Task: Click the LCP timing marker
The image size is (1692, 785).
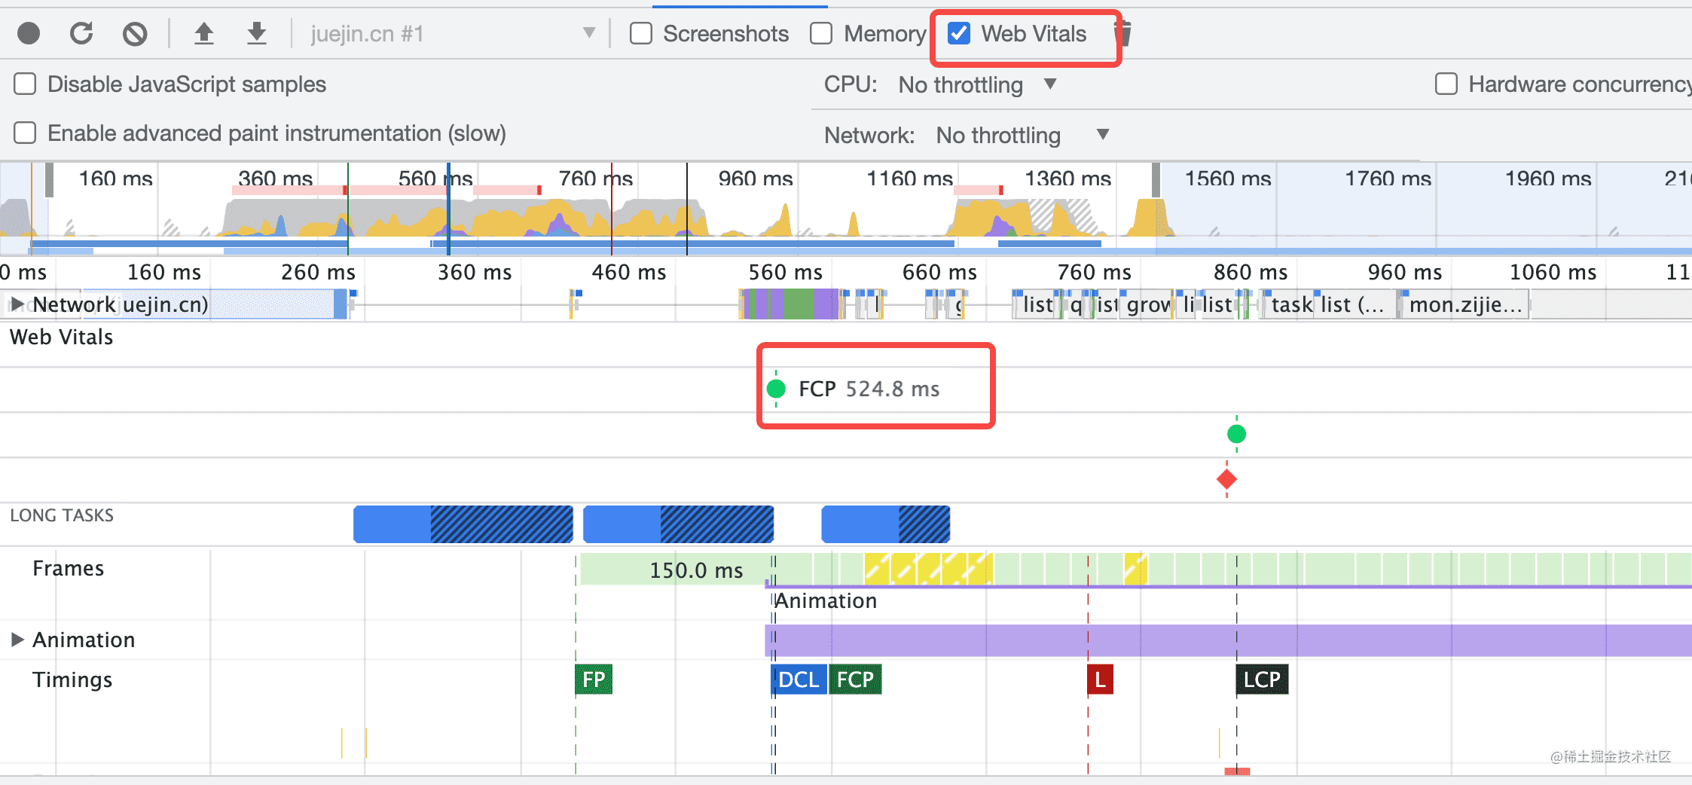Action: [x=1262, y=680]
